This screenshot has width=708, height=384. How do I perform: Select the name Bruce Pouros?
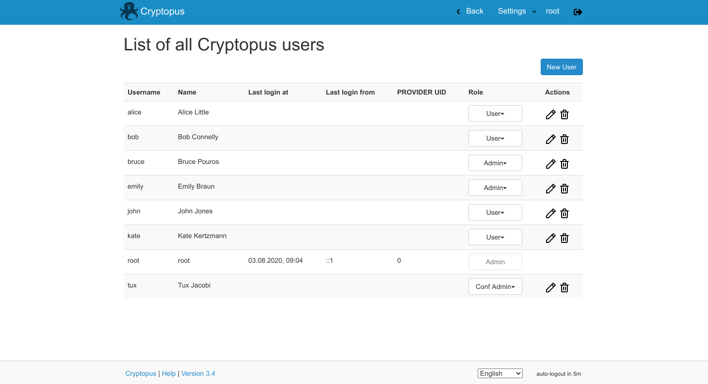click(198, 161)
